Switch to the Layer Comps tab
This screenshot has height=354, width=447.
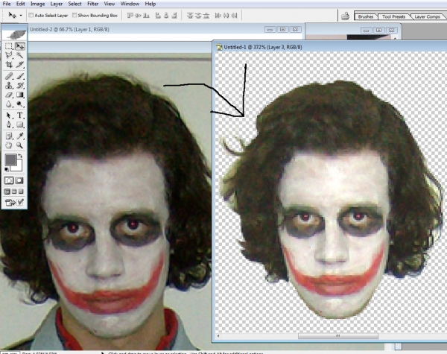(x=428, y=16)
